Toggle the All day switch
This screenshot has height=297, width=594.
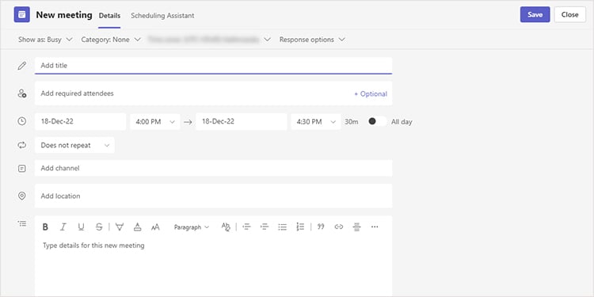[x=377, y=122]
